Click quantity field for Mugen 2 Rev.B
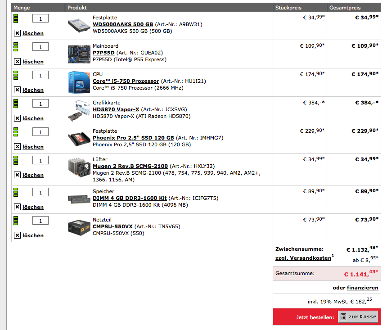 point(40,161)
